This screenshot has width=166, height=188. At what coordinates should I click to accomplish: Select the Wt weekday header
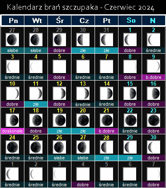point(36,21)
